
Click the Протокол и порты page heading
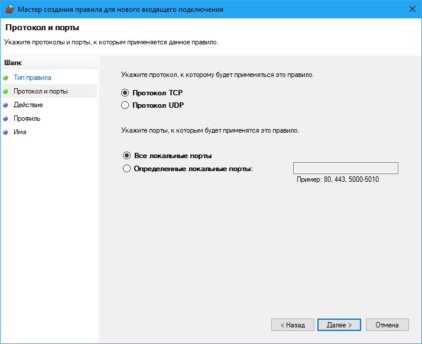(x=42, y=27)
